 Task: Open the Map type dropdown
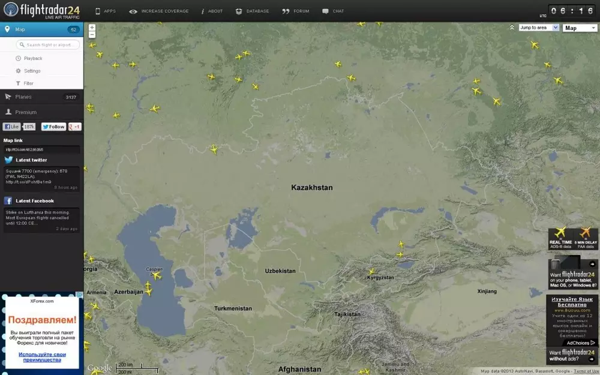pyautogui.click(x=579, y=28)
